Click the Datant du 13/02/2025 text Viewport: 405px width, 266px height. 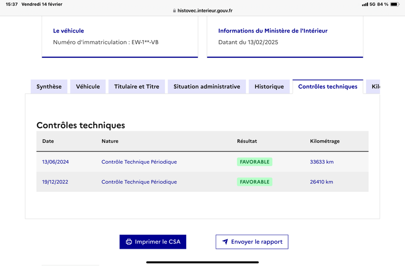tap(248, 42)
